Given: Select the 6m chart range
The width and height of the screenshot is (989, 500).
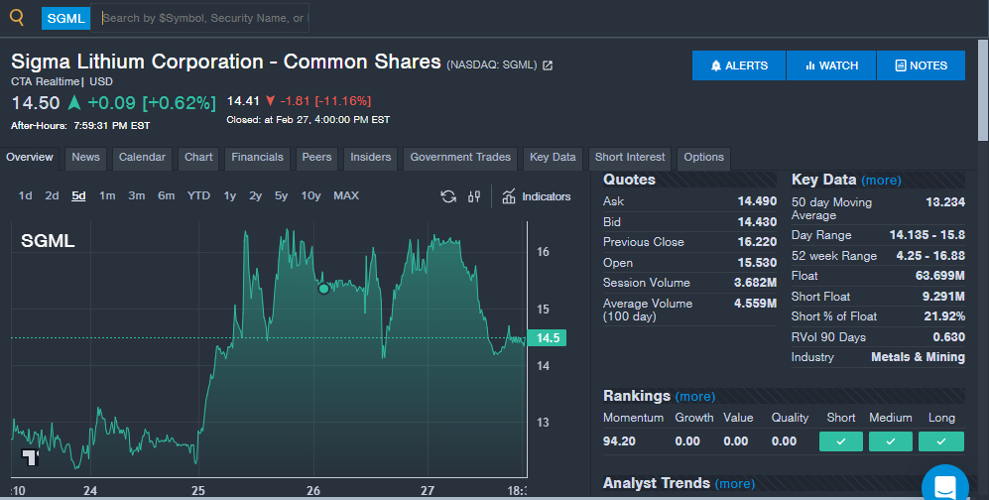Looking at the screenshot, I should point(166,196).
